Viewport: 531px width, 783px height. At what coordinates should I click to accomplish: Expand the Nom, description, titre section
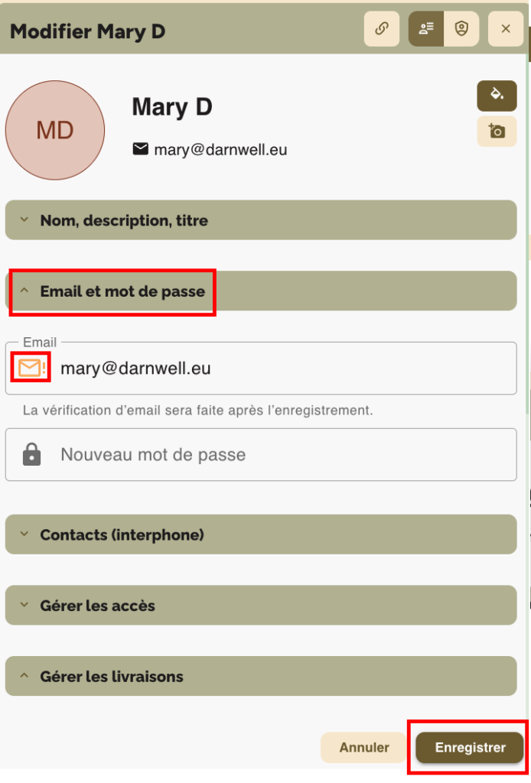coord(261,220)
